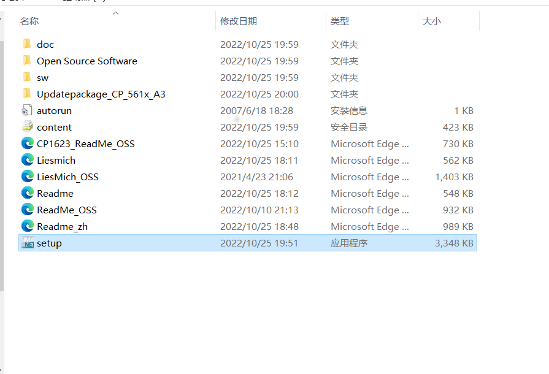Select the Readme file dated 2022/10/25 18:12
The image size is (549, 374).
(56, 193)
